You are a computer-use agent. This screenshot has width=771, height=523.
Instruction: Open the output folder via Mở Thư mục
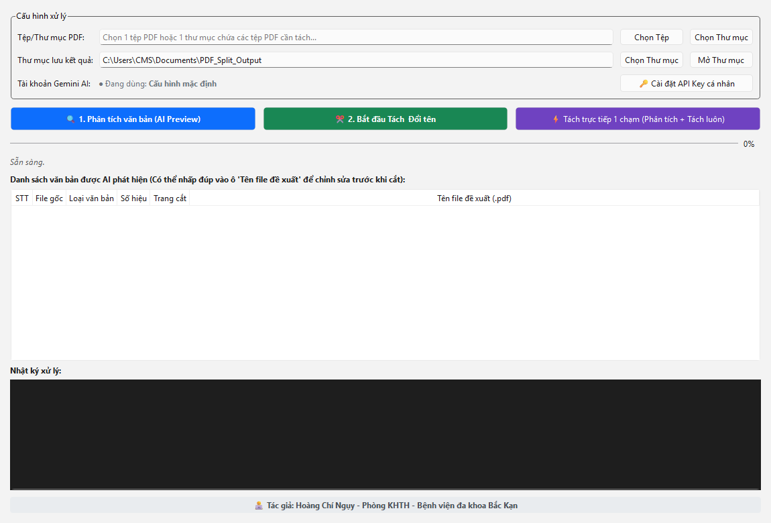[721, 60]
